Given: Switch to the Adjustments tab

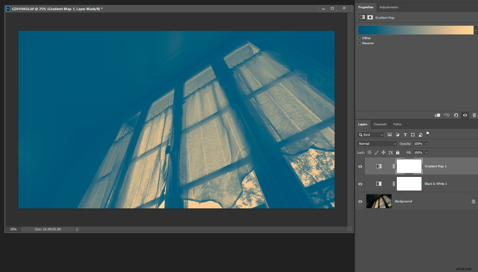Looking at the screenshot, I should pyautogui.click(x=389, y=7).
